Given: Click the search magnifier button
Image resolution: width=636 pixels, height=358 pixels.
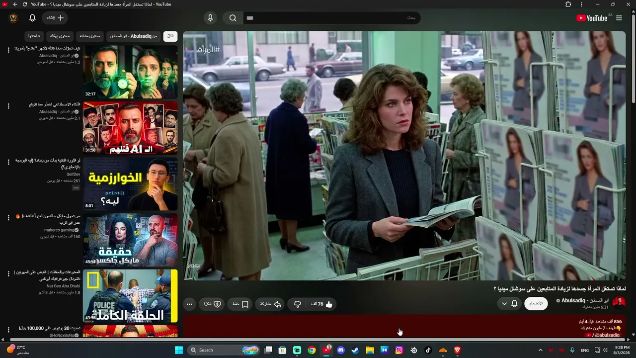Looking at the screenshot, I should tap(233, 18).
